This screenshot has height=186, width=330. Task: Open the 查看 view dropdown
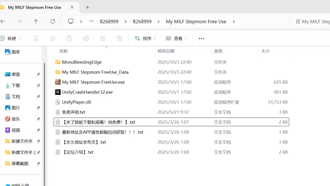176,38
